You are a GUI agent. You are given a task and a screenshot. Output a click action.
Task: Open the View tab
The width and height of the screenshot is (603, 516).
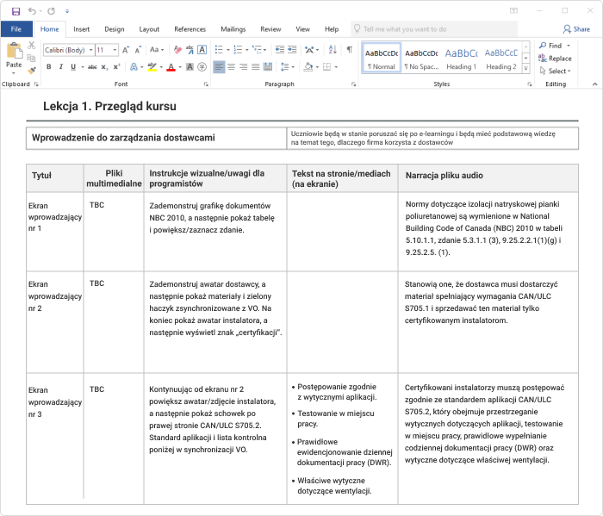[x=302, y=29]
